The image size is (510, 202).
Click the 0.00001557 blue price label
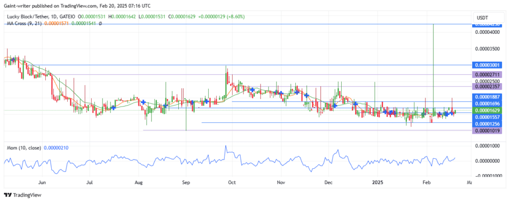(487, 117)
